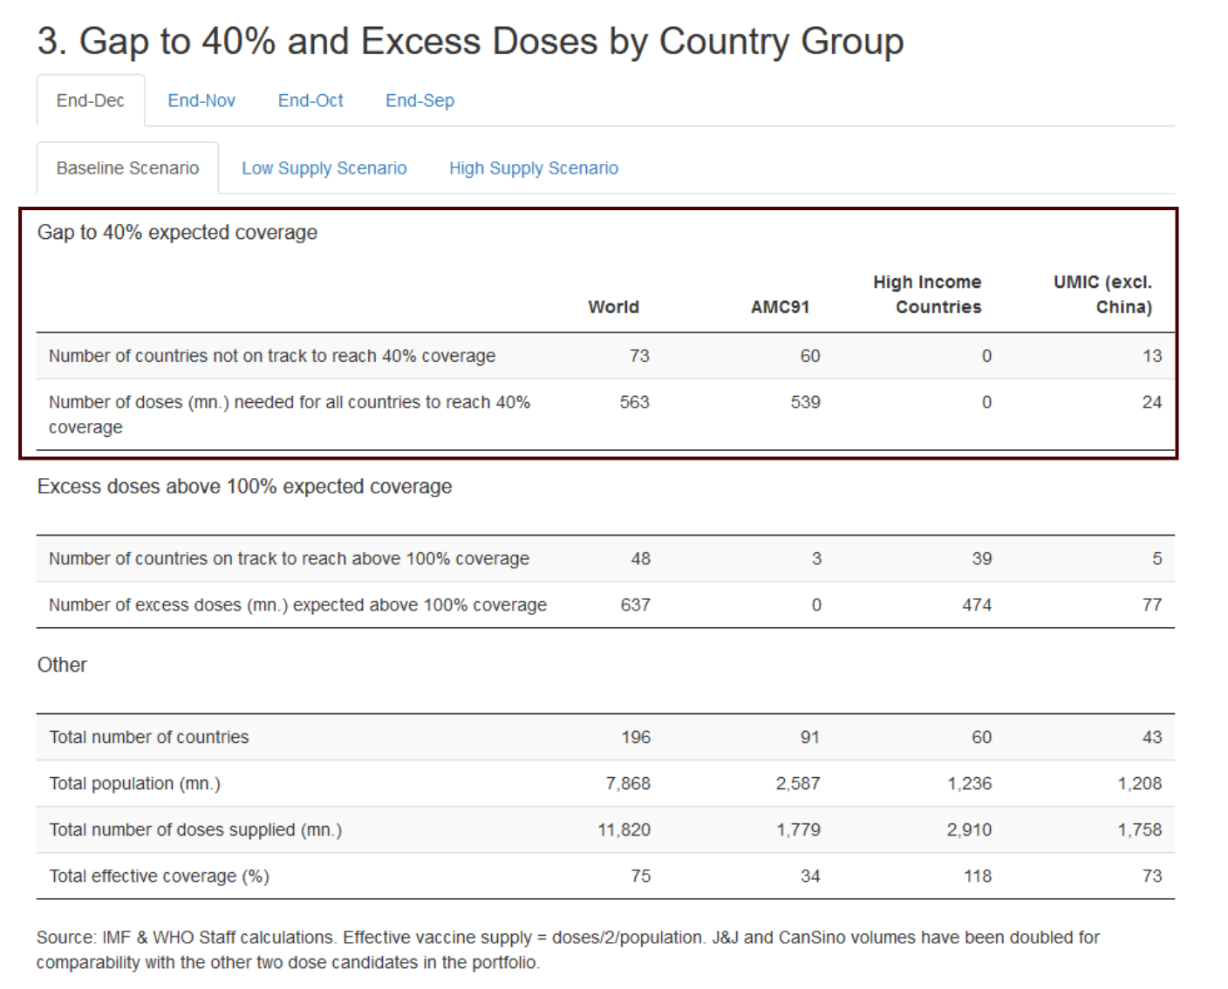Click the 'Number of countries not on track' row label
The image size is (1228, 989).
coord(271,356)
